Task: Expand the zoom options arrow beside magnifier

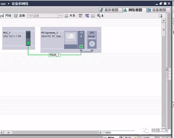Action: pyautogui.click(x=102, y=16)
